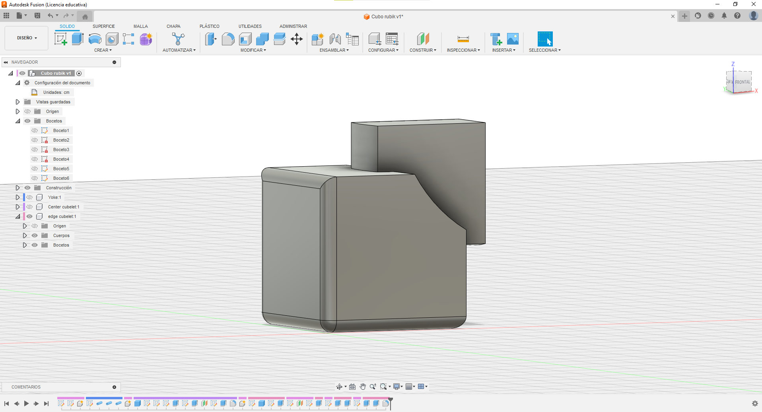Image resolution: width=762 pixels, height=412 pixels.
Task: Close the Cubo rubik v1 document tab
Action: click(x=673, y=16)
